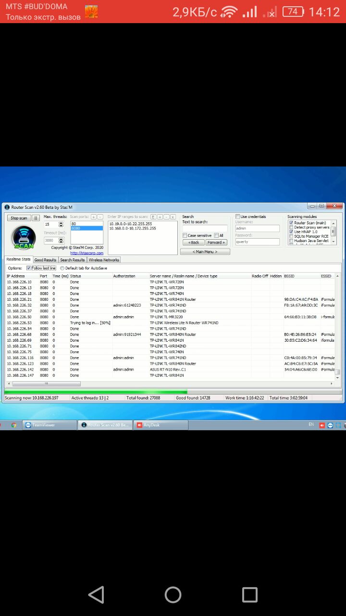This screenshot has width=346, height=616.
Task: Enable the Case sensitive checkbox
Action: 185,235
